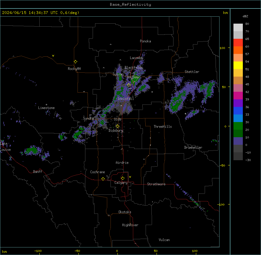Click the Base_Reflectivity title text
Image resolution: width=261 pixels, height=255 pixels.
click(130, 5)
